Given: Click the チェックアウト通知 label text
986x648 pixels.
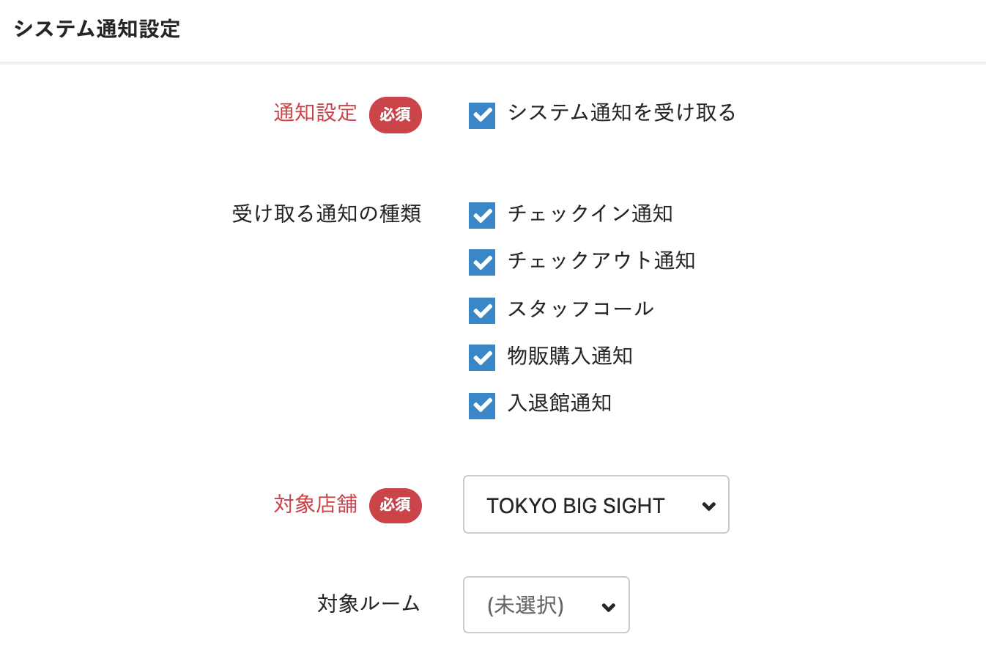Looking at the screenshot, I should [601, 261].
